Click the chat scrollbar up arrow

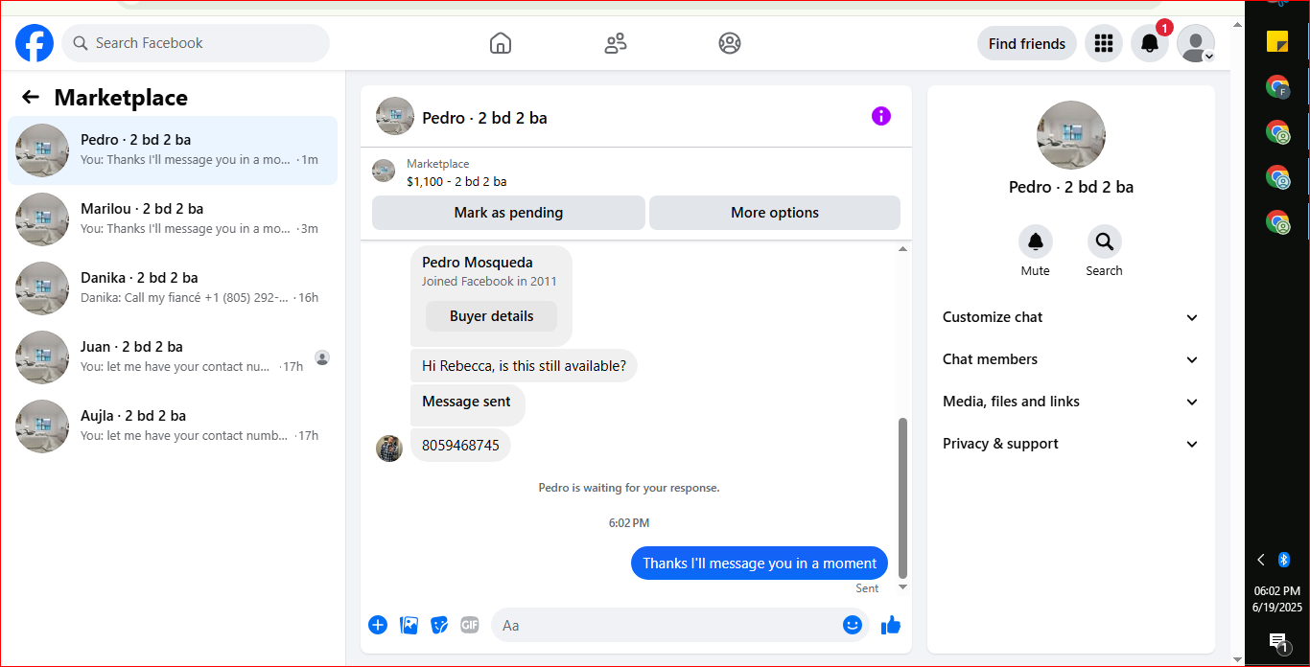902,249
